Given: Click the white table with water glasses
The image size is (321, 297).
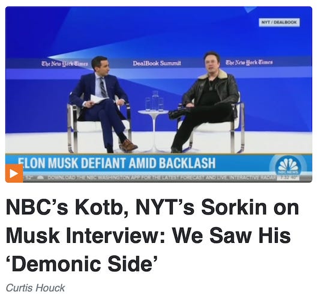Looking at the screenshot, I should pyautogui.click(x=154, y=121).
